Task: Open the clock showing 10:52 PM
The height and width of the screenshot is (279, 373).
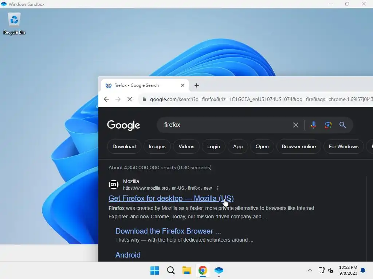Action: pyautogui.click(x=348, y=270)
